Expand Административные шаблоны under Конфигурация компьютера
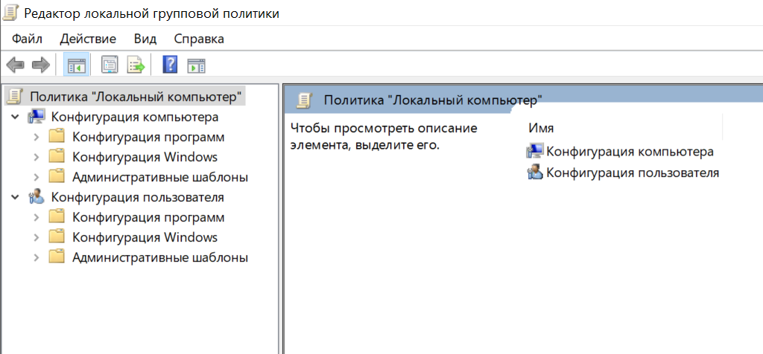The height and width of the screenshot is (354, 763). (36, 178)
